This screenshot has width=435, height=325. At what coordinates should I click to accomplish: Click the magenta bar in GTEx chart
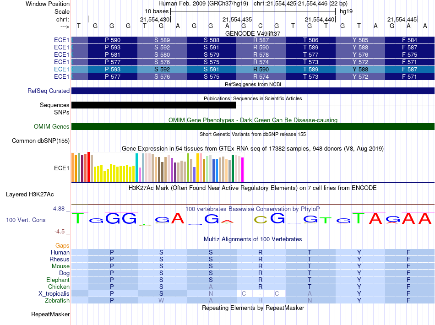(x=242, y=169)
